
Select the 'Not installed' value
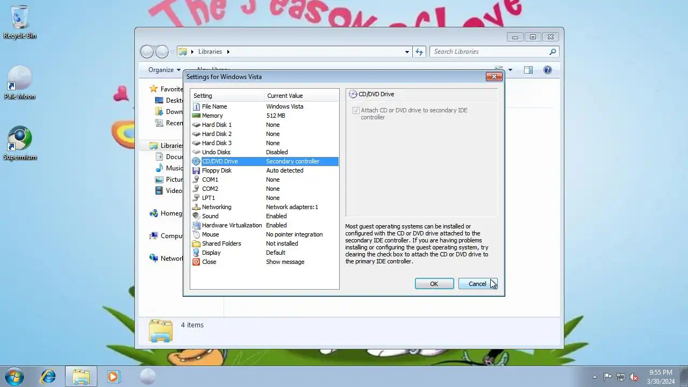tap(282, 243)
